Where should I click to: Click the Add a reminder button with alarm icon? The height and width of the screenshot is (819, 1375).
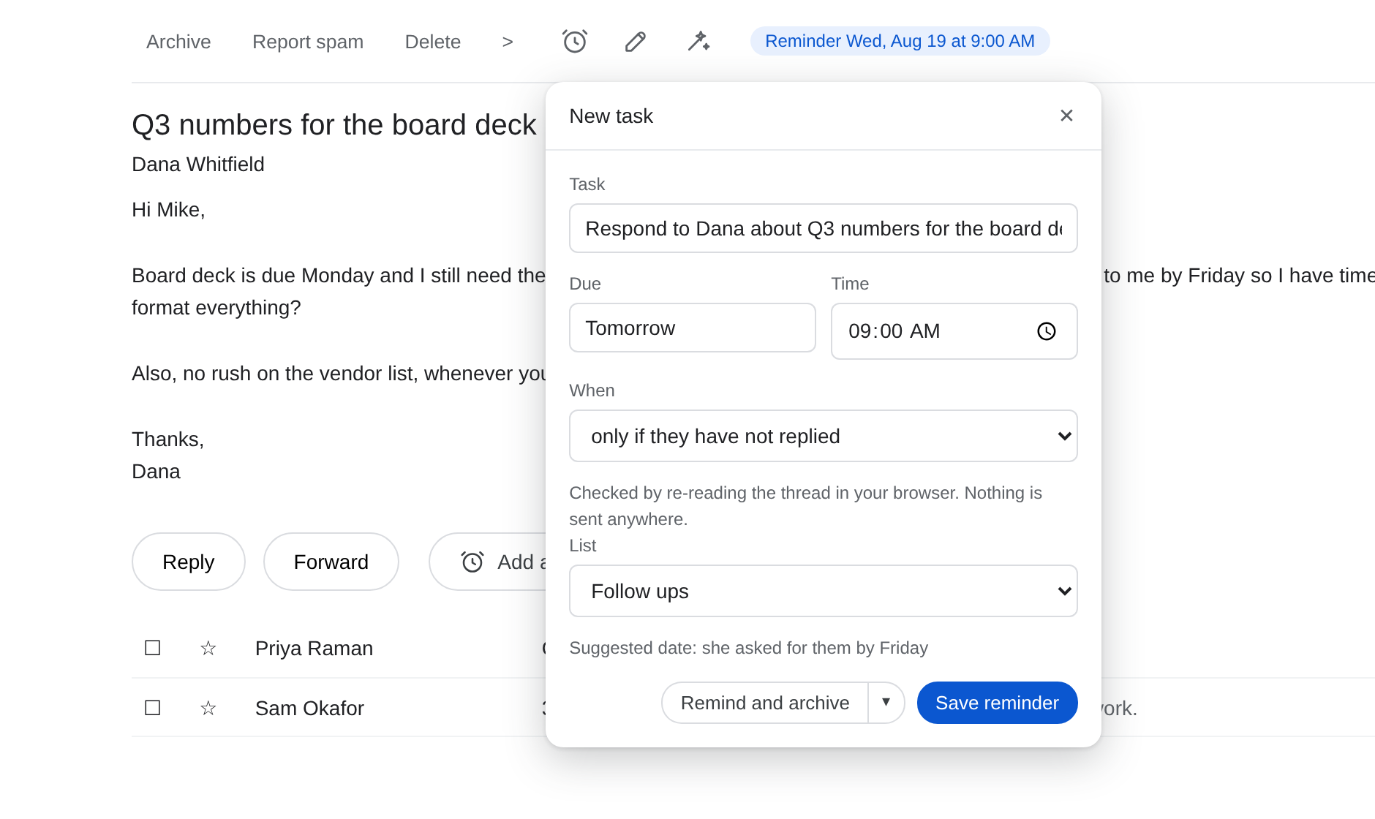[489, 562]
